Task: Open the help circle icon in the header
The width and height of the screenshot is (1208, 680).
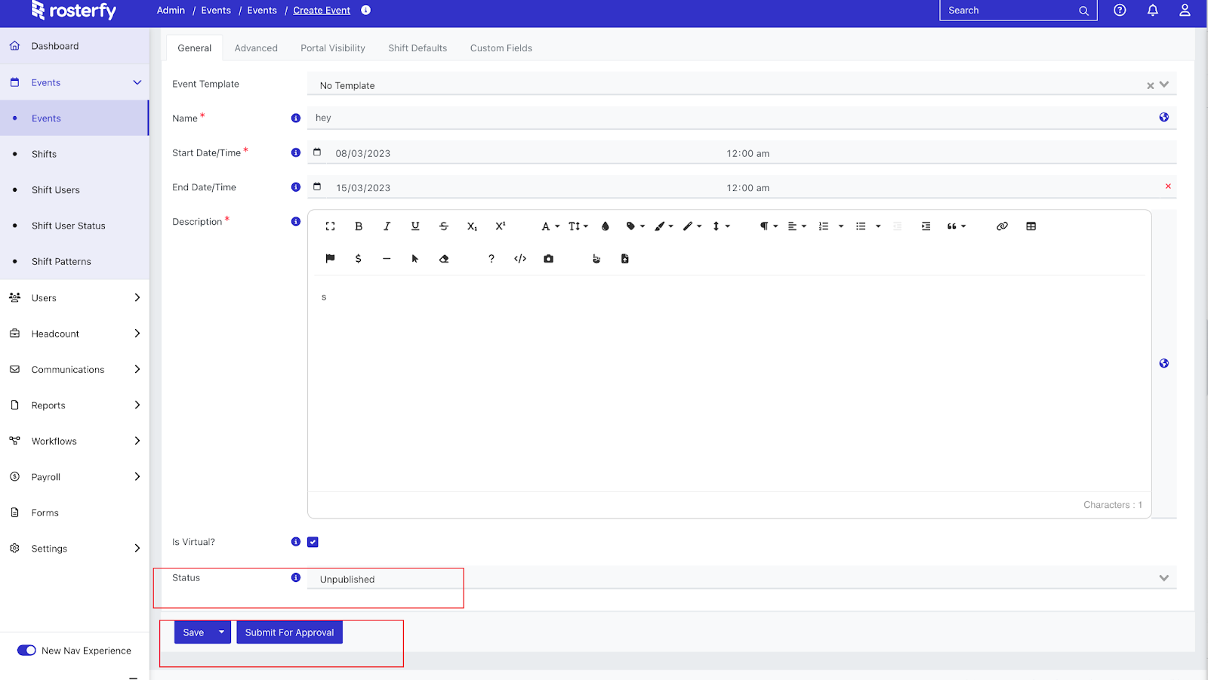Action: pos(1120,11)
